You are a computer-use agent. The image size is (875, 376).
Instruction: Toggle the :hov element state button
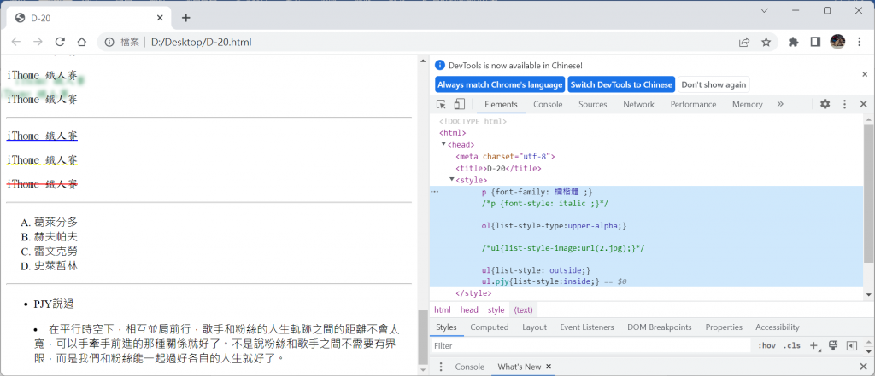point(766,346)
